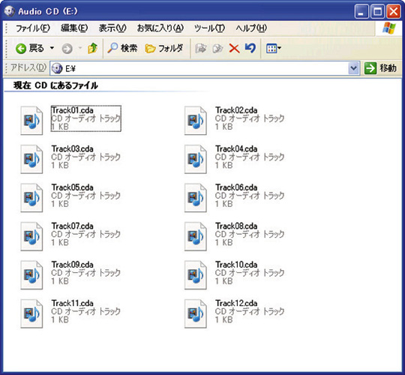Open the お気に入り(A) favorites menu
This screenshot has width=405, height=375.
coord(160,28)
